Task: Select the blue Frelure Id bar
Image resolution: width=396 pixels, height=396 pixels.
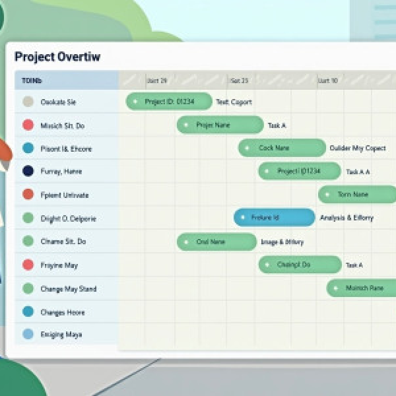Action: [x=274, y=218]
